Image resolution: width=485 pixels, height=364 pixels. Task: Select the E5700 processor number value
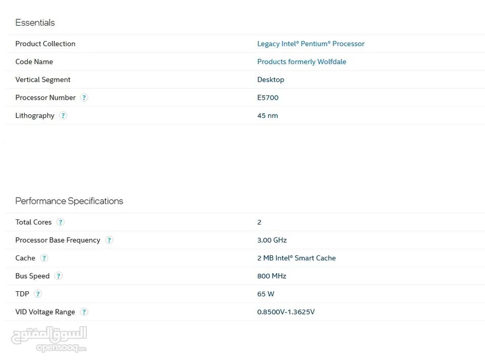268,98
